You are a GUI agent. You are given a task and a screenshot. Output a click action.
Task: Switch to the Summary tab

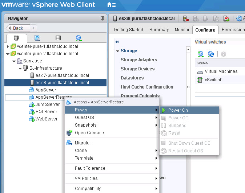click(159, 30)
